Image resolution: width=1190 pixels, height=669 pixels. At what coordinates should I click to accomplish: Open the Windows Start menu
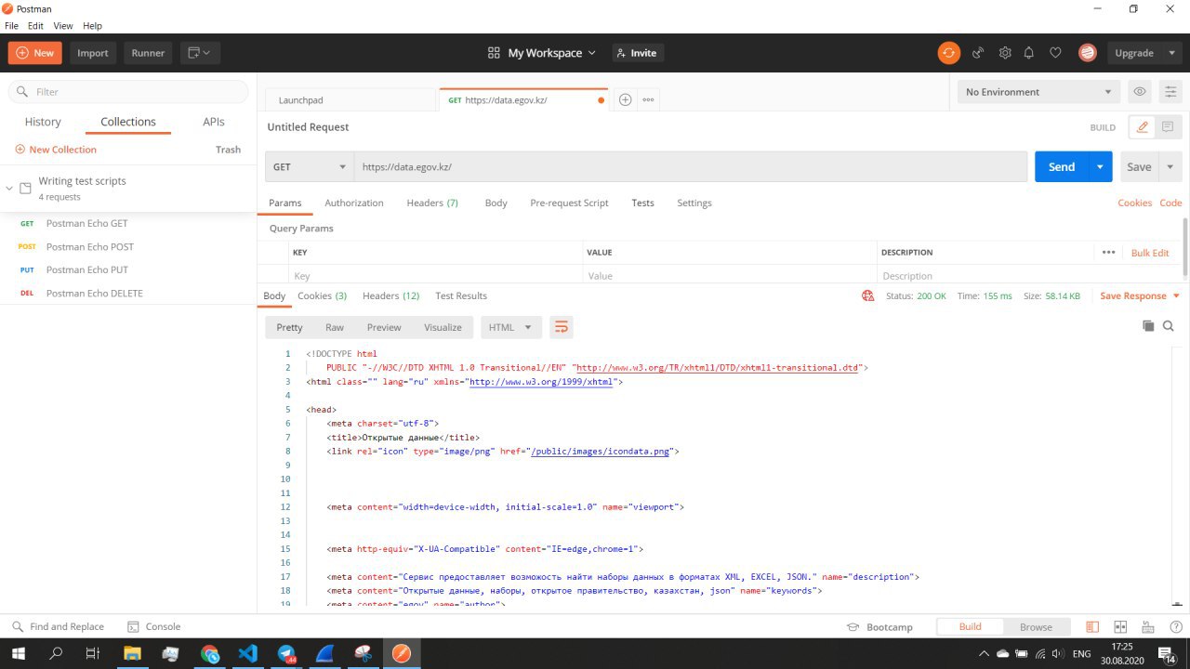tap(18, 653)
